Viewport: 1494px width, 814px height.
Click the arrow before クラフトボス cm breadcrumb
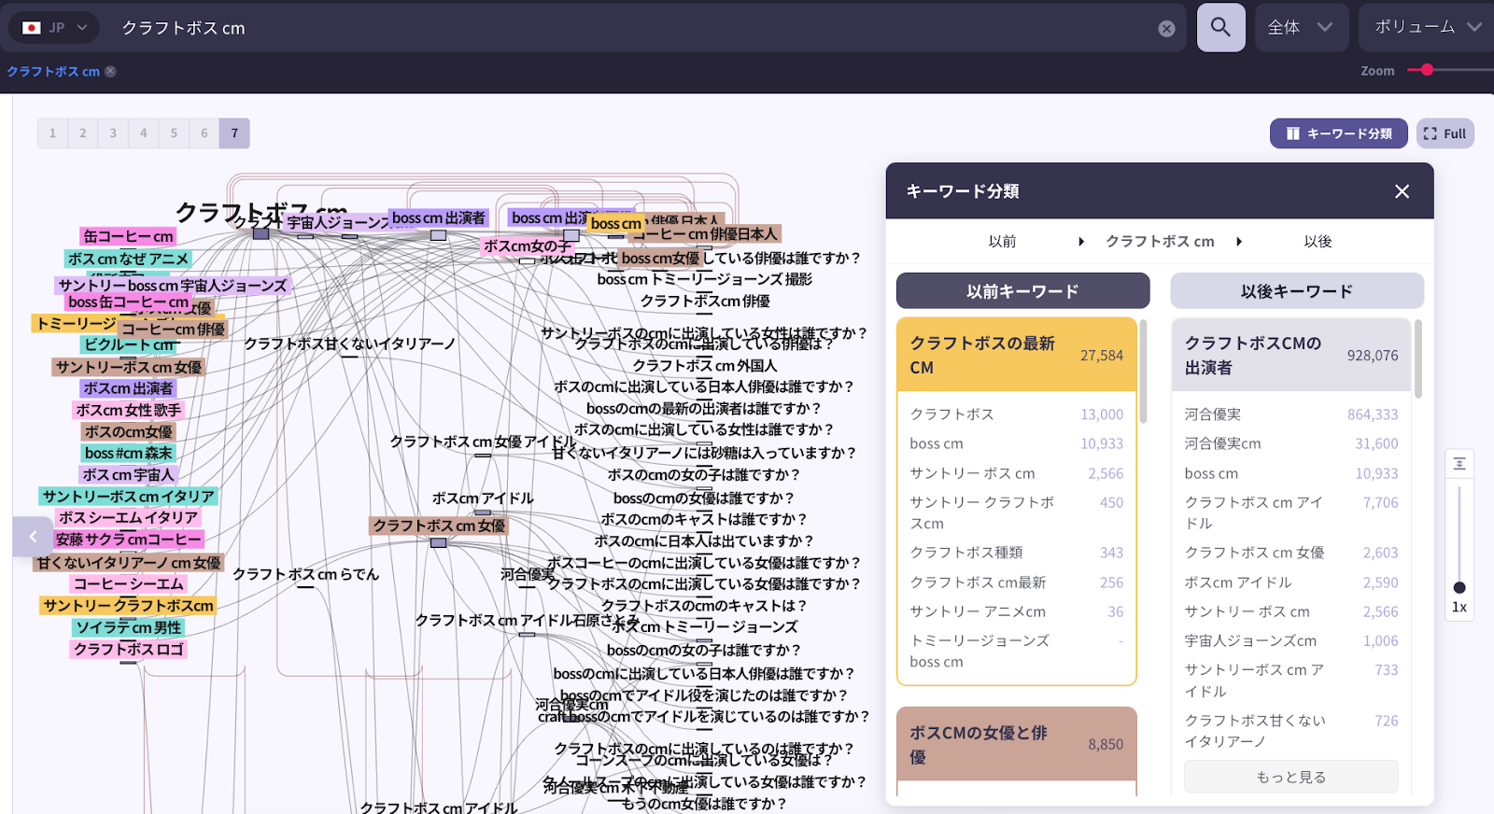(x=1081, y=242)
